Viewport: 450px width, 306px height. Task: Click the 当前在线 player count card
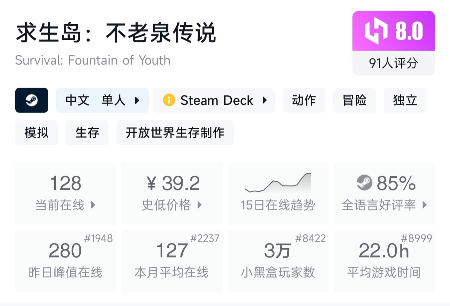[x=66, y=193]
